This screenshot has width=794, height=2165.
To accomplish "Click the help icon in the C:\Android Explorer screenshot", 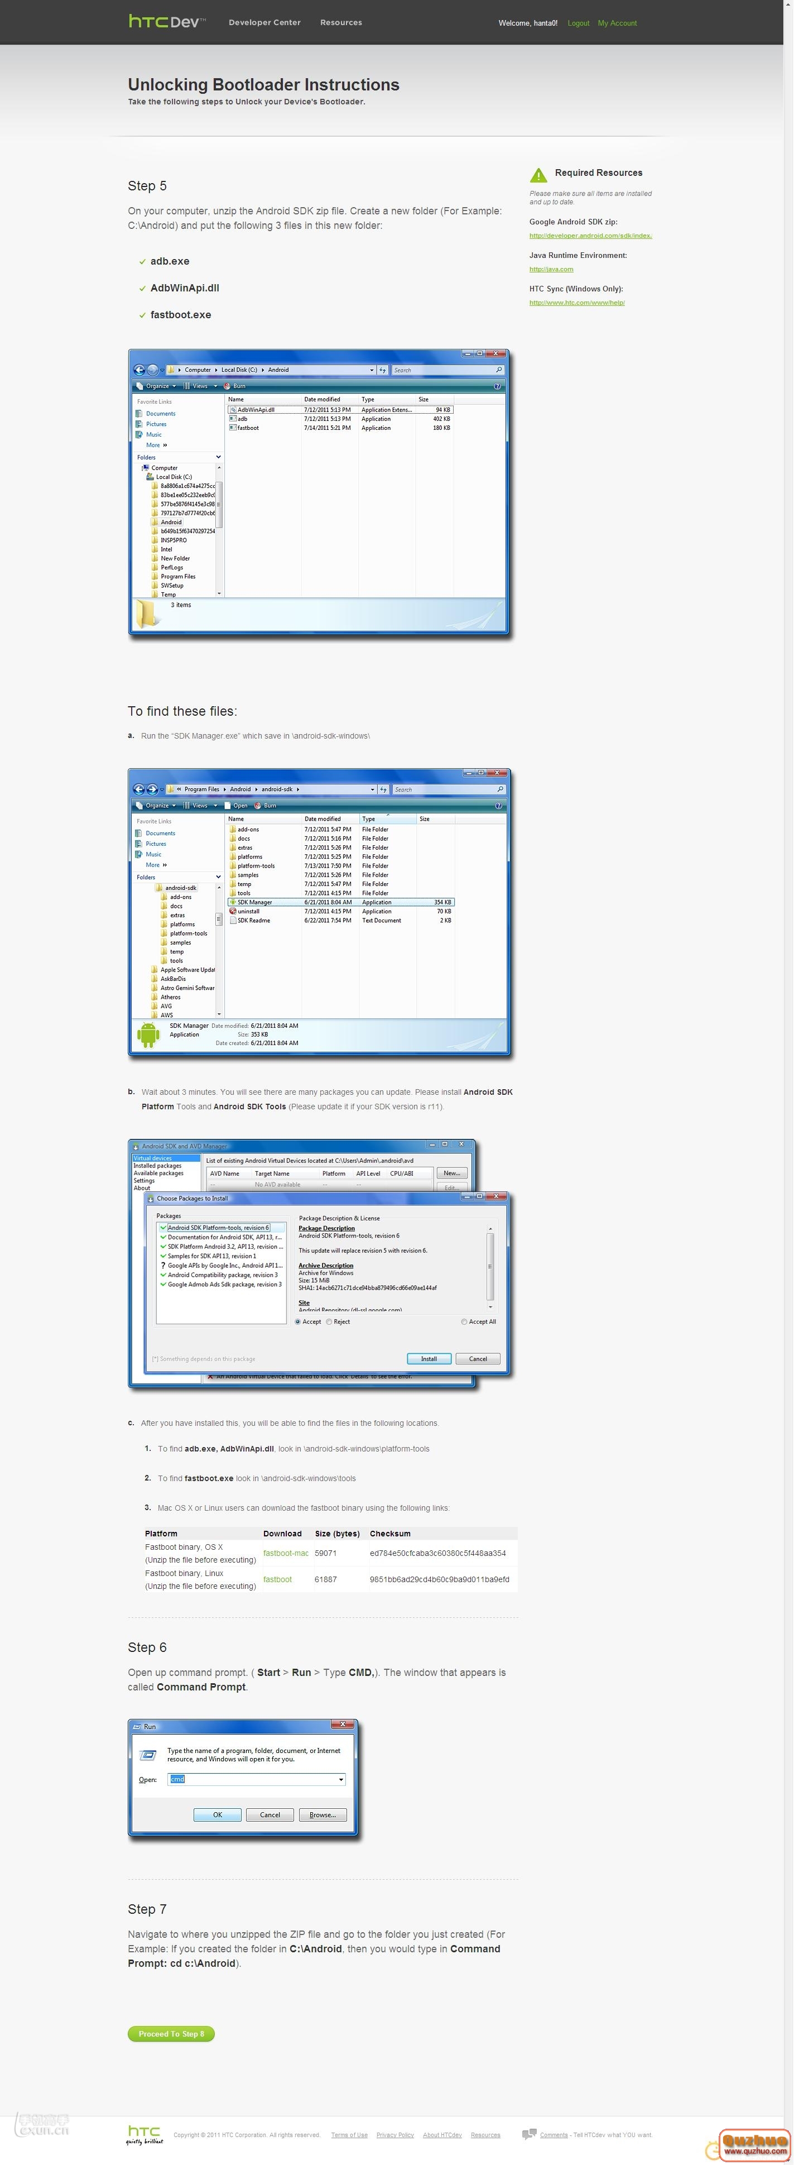I will coord(497,386).
